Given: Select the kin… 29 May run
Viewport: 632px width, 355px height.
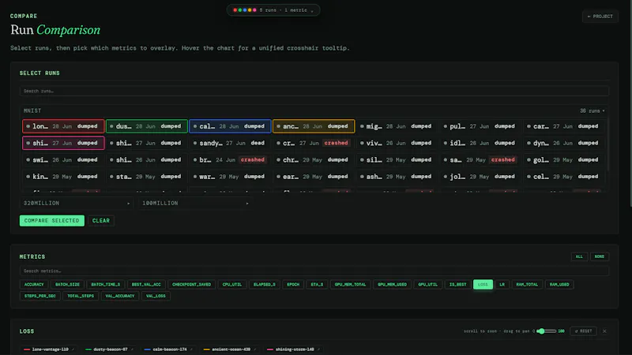Looking at the screenshot, I should [x=63, y=176].
